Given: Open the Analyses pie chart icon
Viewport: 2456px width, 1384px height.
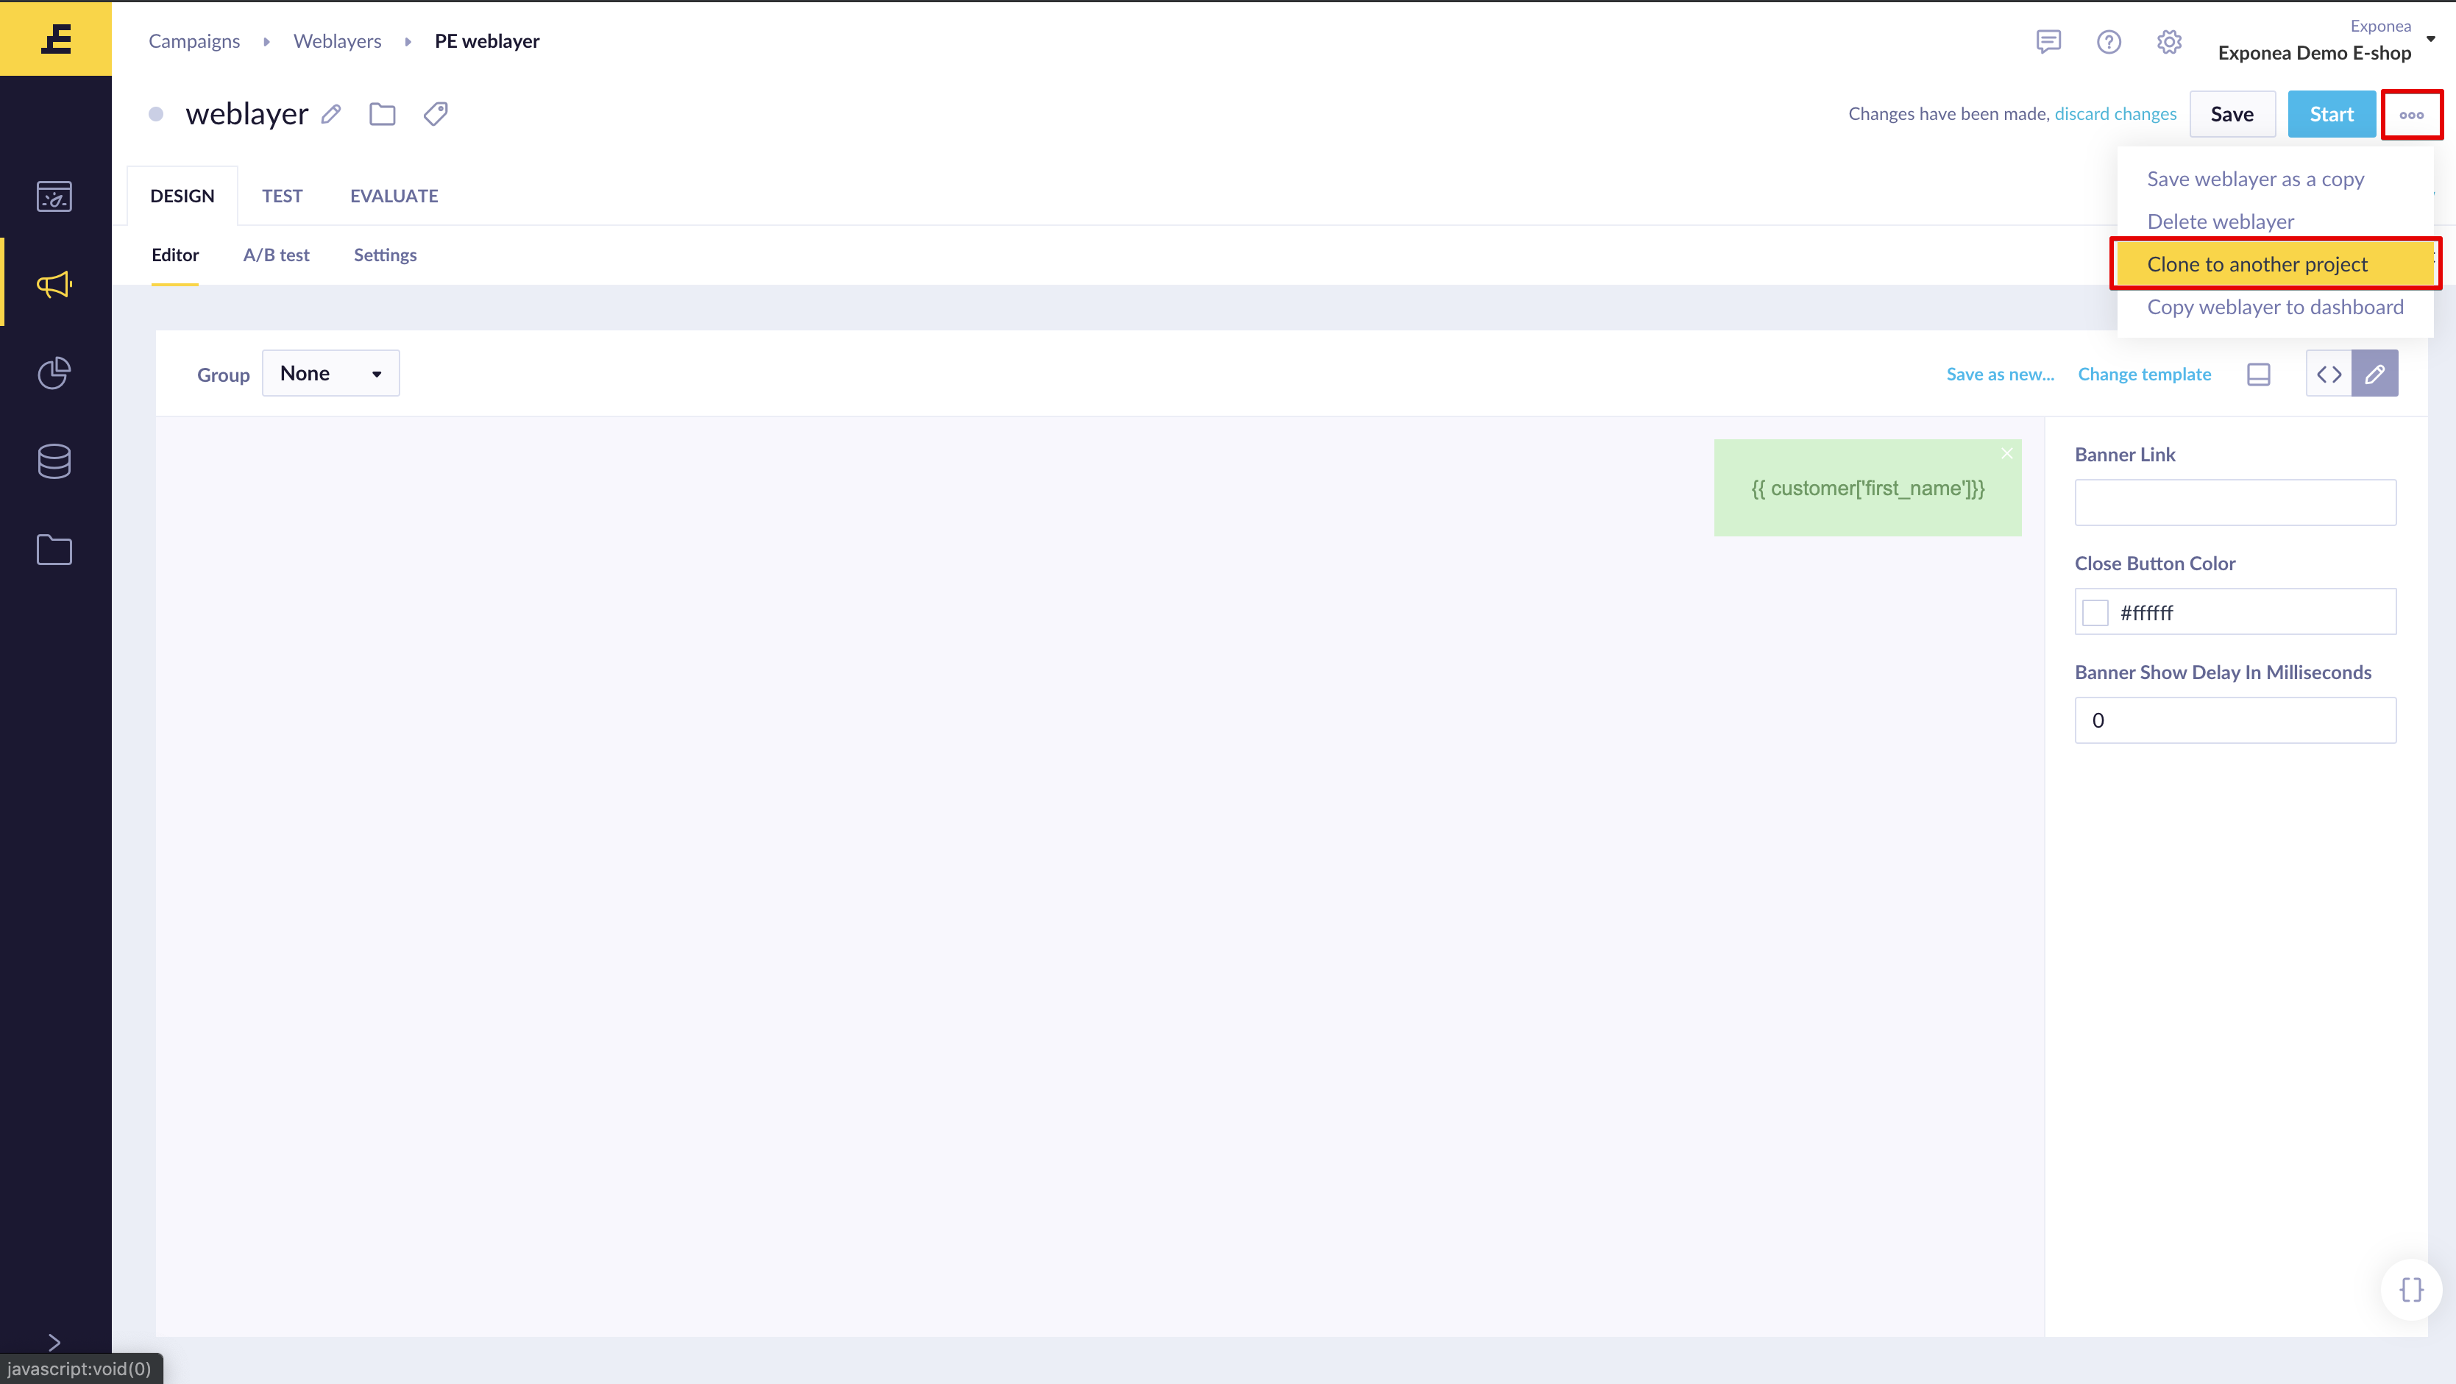Looking at the screenshot, I should 54,373.
